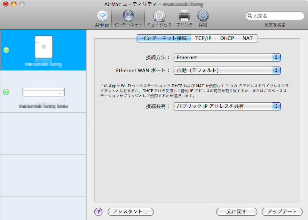Click the magnifier icon in search field
Image resolution: width=308 pixels, height=220 pixels.
[x=250, y=16]
